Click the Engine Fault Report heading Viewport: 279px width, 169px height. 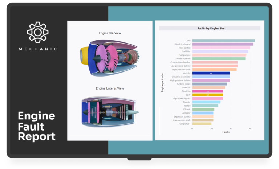pyautogui.click(x=37, y=126)
